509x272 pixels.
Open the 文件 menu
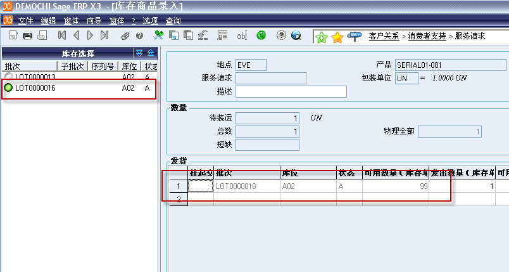(25, 21)
